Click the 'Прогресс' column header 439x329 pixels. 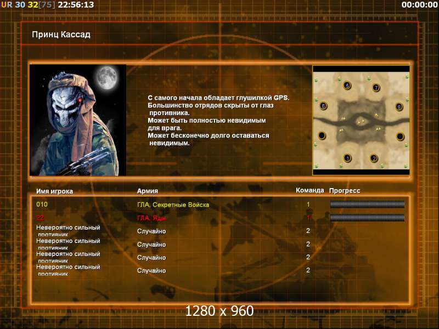coord(345,191)
